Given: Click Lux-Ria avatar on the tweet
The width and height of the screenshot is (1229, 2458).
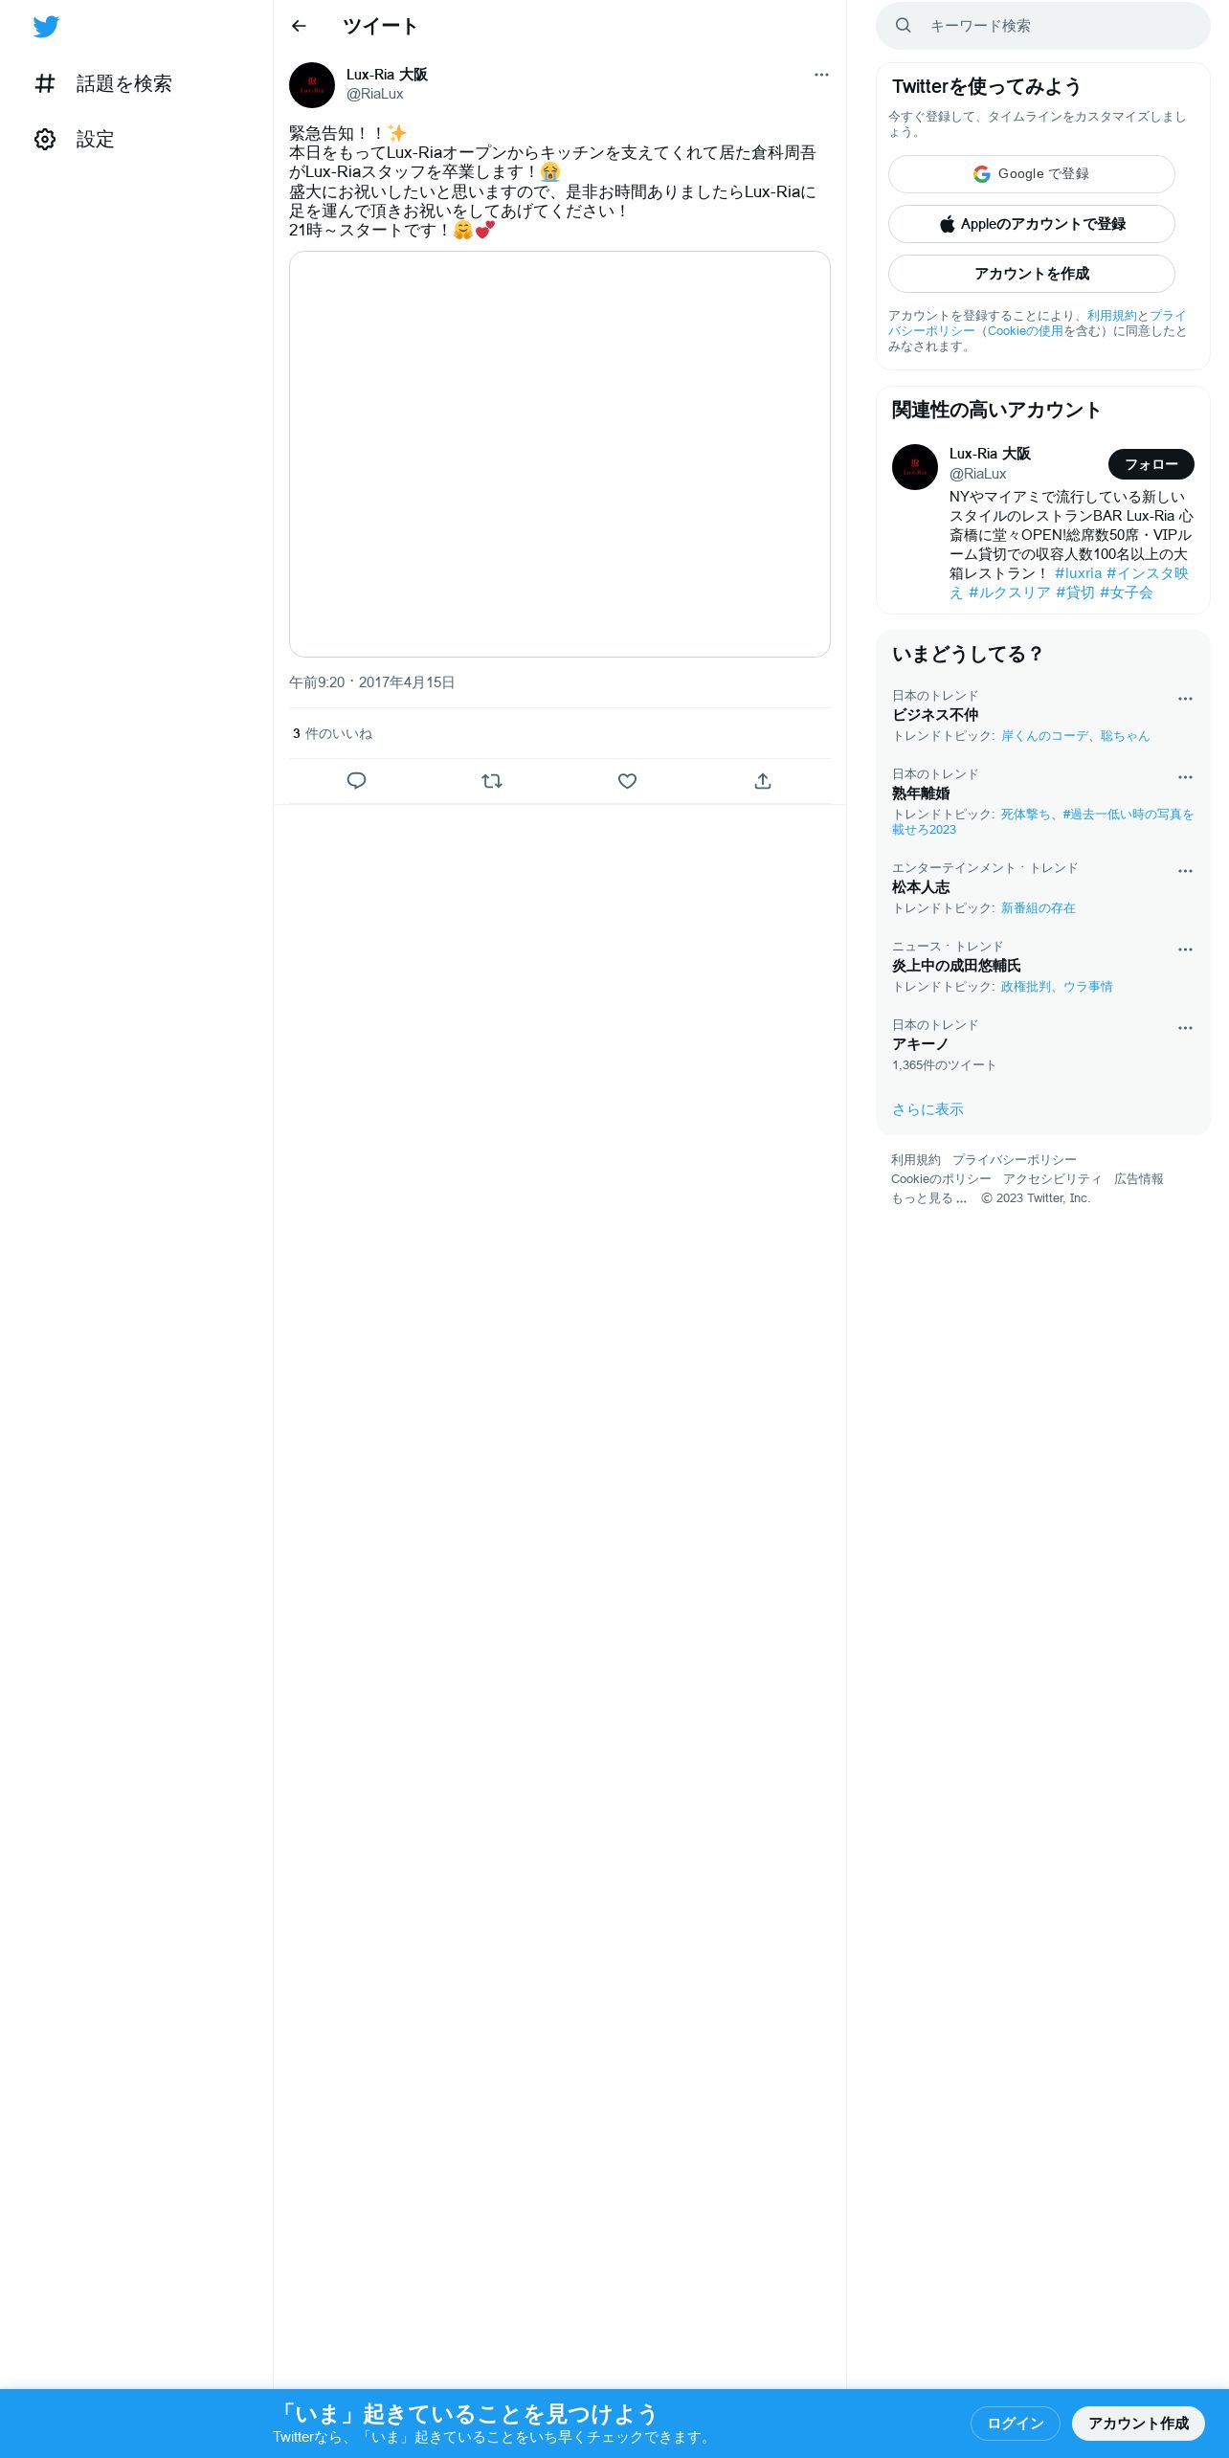Looking at the screenshot, I should (x=312, y=85).
